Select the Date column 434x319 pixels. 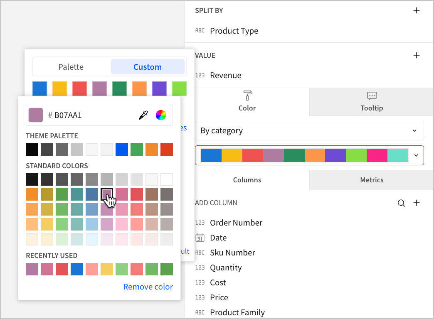218,238
